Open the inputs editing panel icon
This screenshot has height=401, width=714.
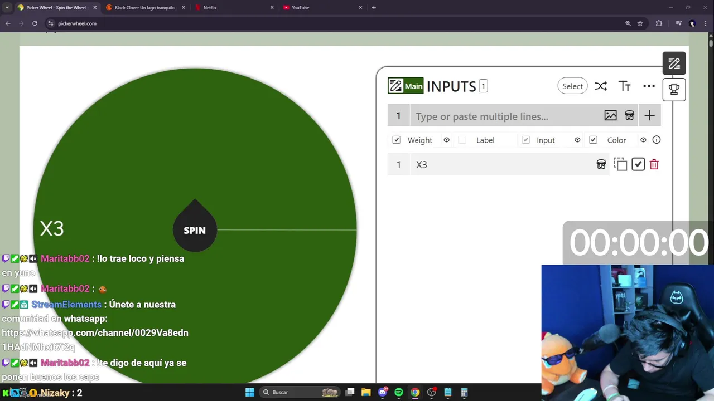pyautogui.click(x=674, y=63)
